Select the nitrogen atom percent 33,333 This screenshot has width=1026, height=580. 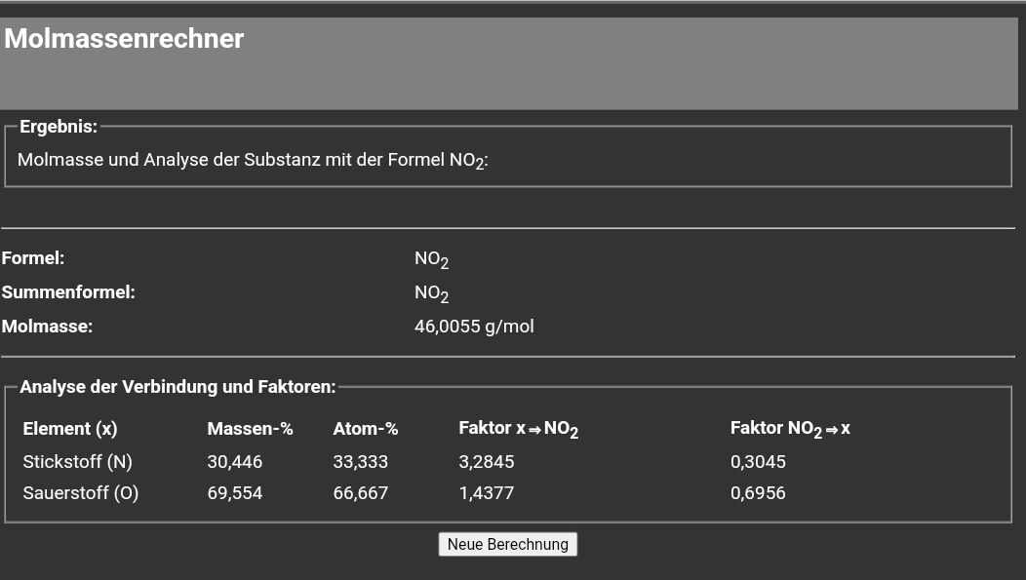tap(361, 461)
